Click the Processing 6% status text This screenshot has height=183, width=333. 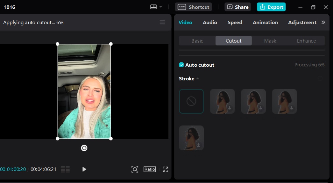tap(309, 65)
